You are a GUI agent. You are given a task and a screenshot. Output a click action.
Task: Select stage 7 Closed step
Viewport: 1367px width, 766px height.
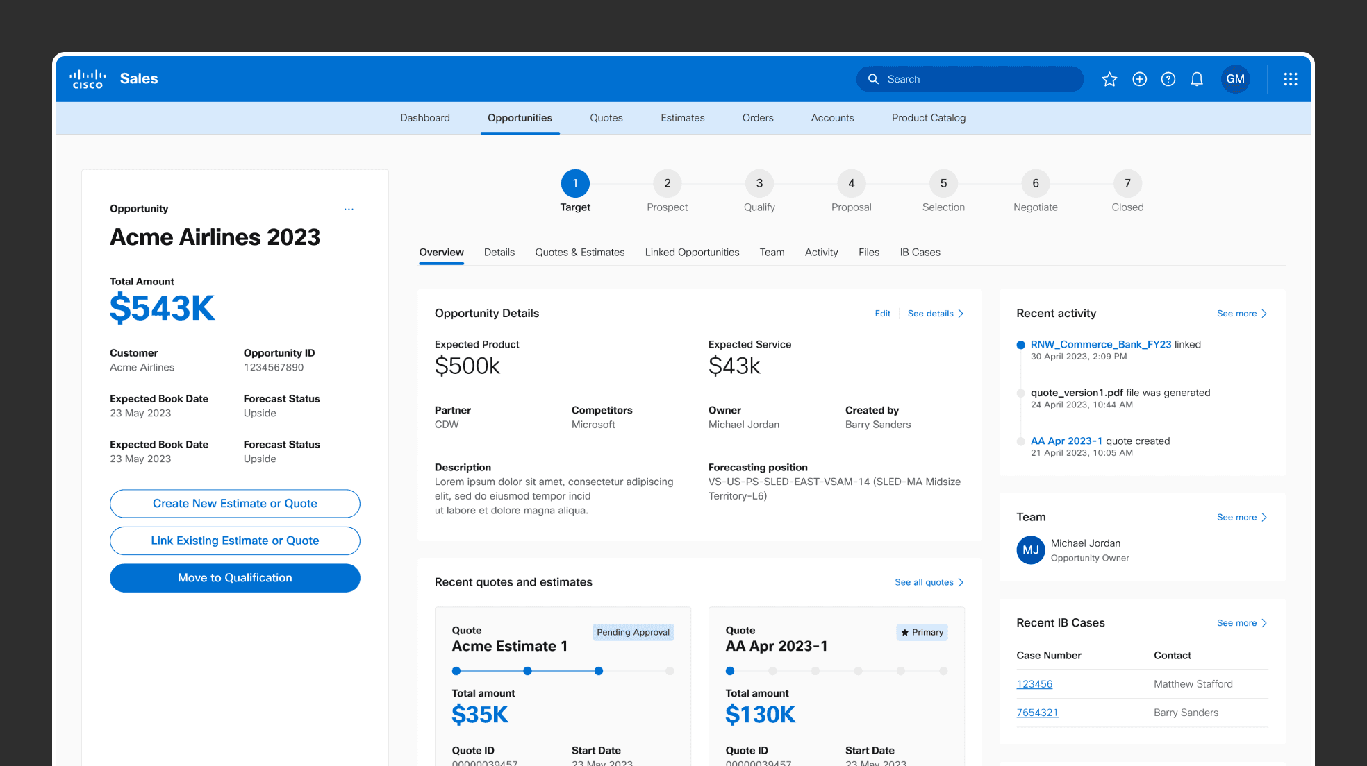click(1127, 184)
